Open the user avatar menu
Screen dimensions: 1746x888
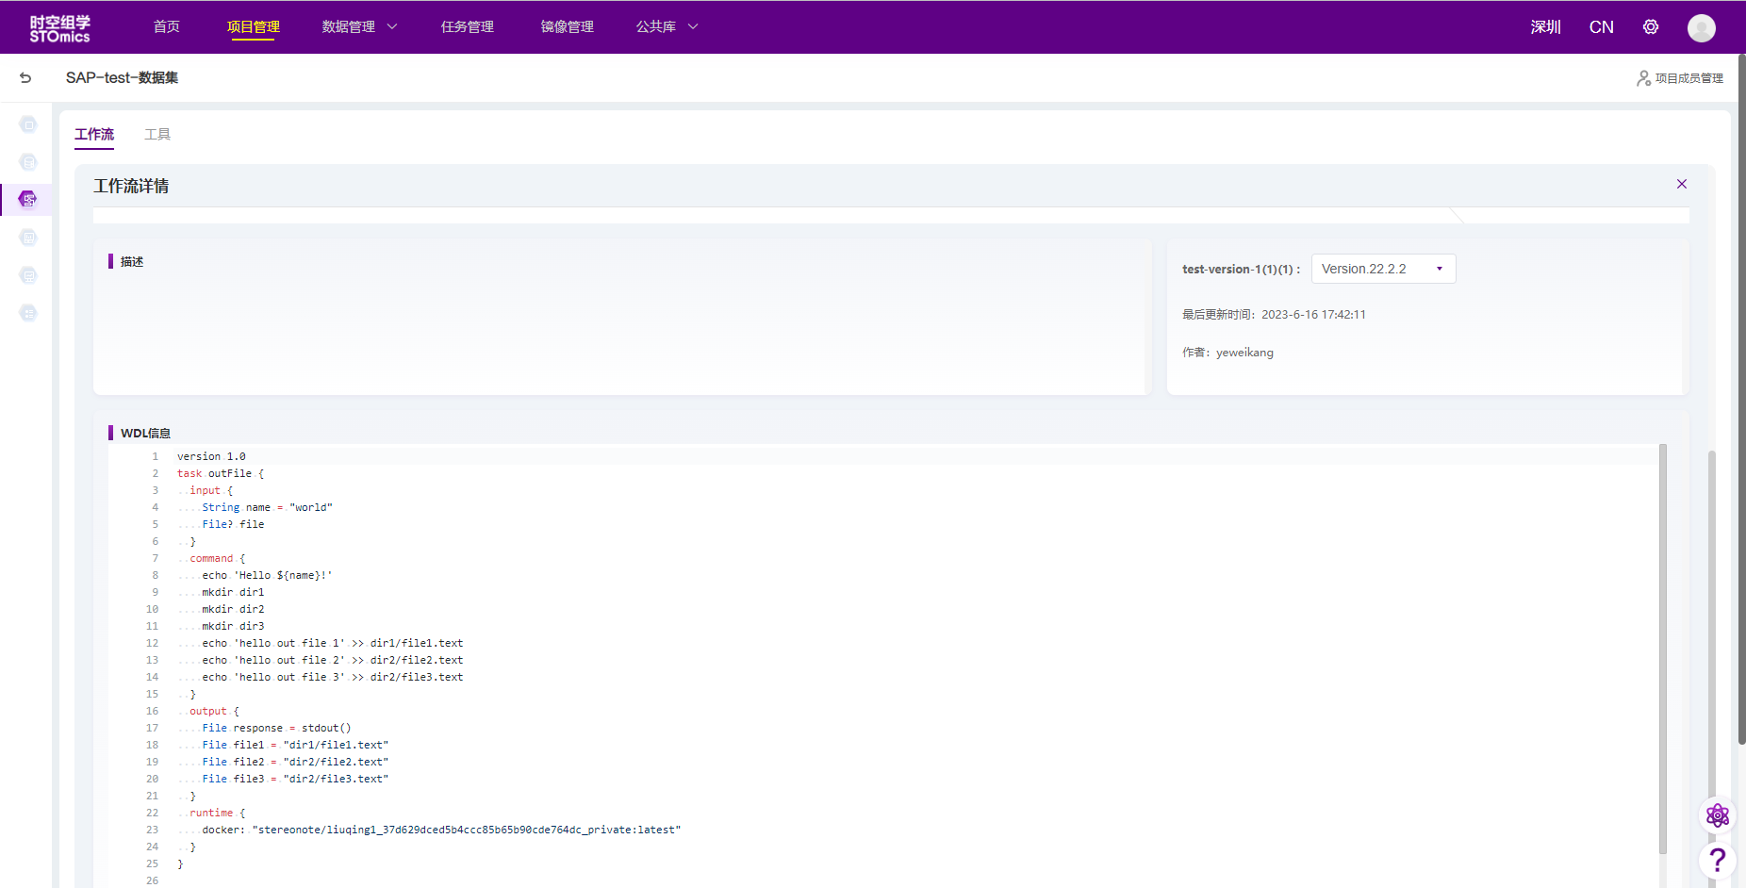(x=1701, y=28)
